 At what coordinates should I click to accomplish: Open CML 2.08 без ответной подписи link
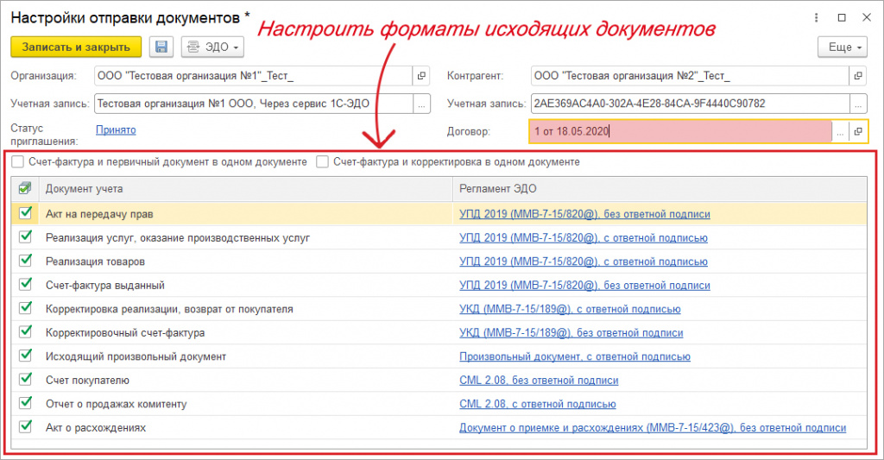pos(539,380)
